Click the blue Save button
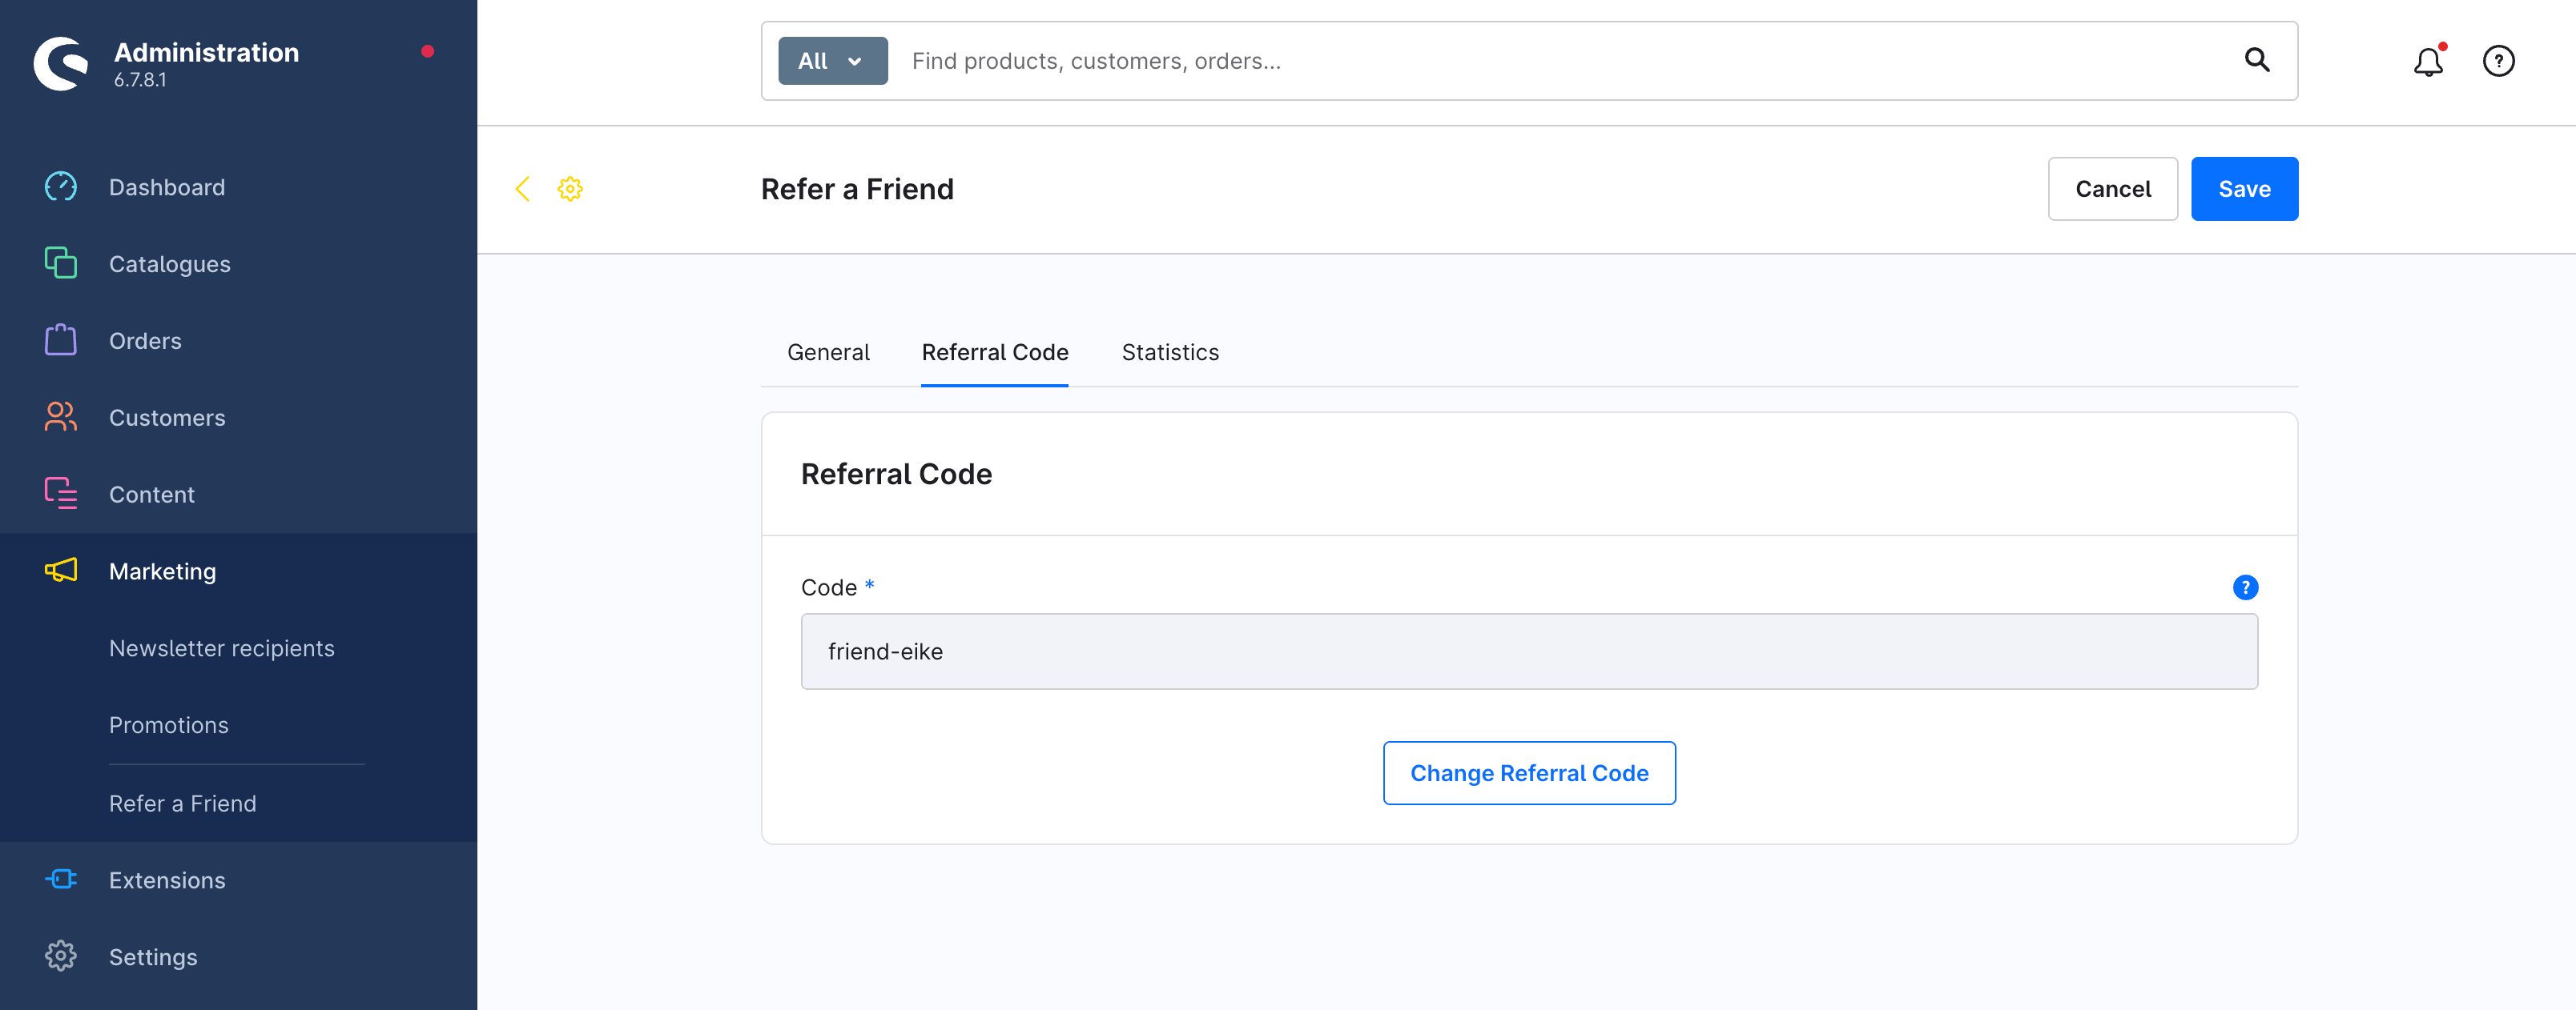The height and width of the screenshot is (1010, 2576). pyautogui.click(x=2243, y=189)
